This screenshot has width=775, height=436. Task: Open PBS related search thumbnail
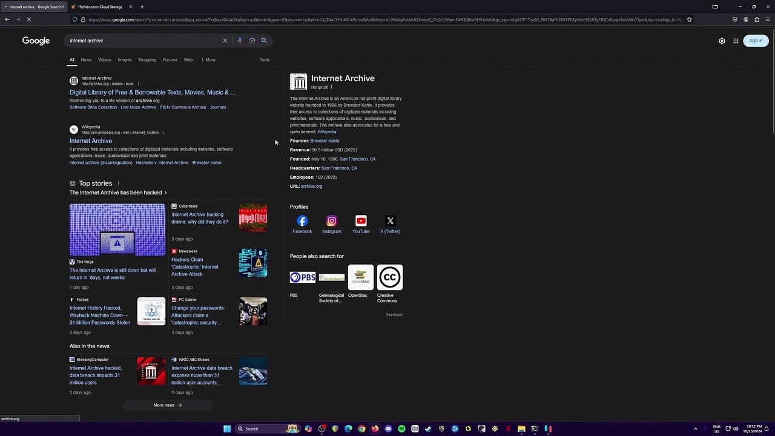coord(303,277)
